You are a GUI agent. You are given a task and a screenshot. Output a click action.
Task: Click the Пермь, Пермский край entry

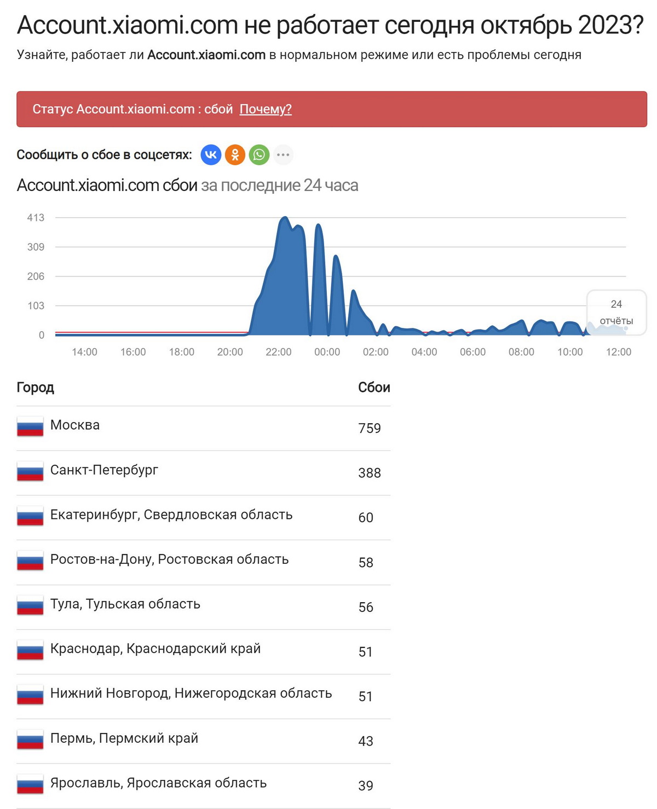point(124,738)
